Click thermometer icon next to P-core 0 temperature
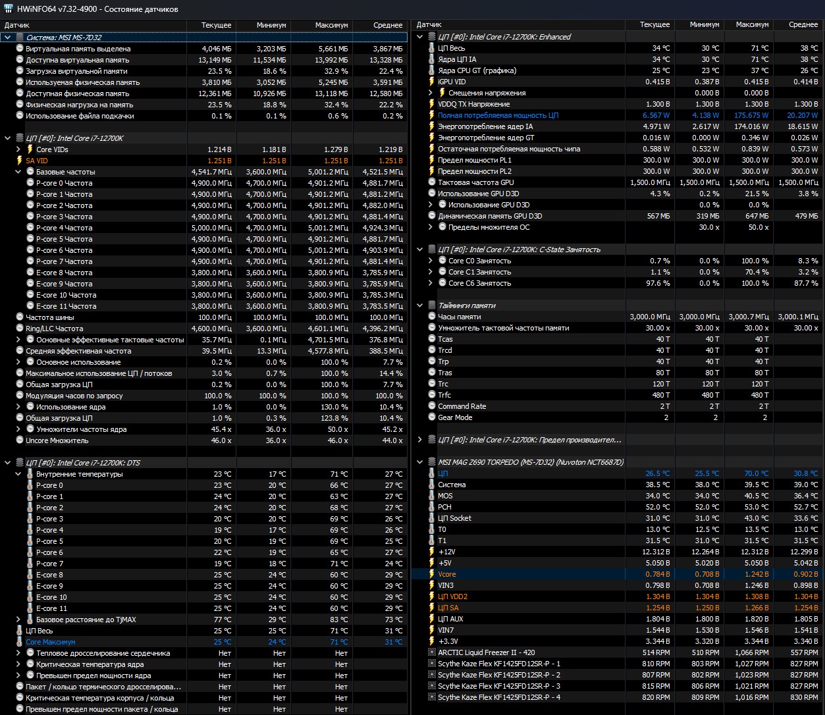This screenshot has width=825, height=715. 30,485
